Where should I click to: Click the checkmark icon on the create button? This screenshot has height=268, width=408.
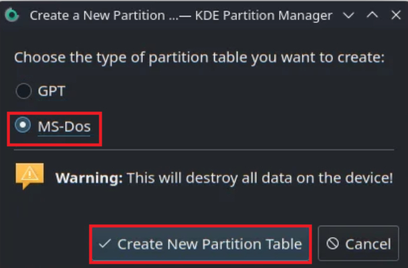(105, 244)
